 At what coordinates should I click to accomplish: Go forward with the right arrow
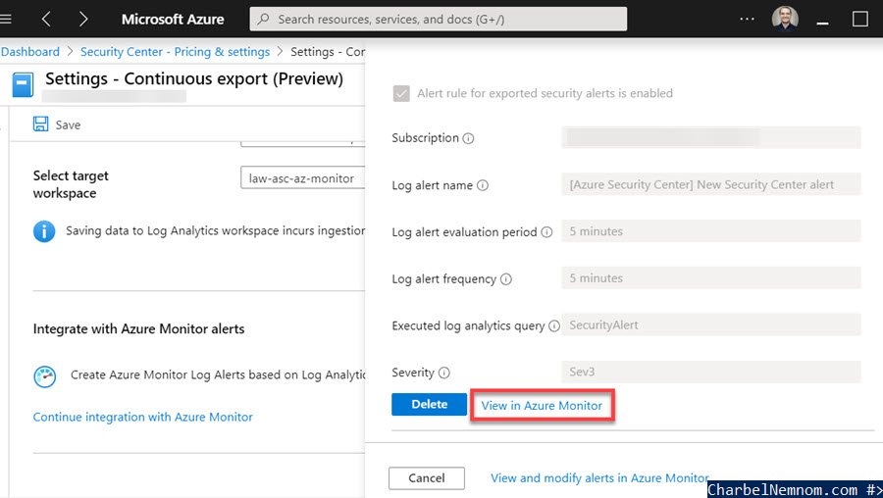[x=83, y=20]
